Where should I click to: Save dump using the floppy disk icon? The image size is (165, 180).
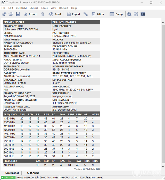(18, 14)
